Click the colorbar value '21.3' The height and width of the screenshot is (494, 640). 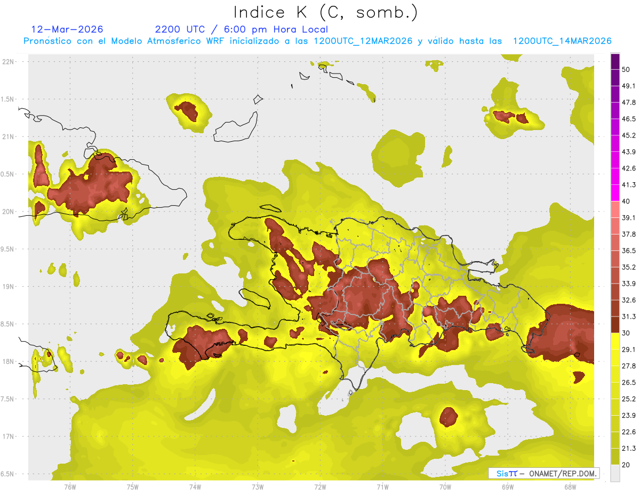(628, 449)
